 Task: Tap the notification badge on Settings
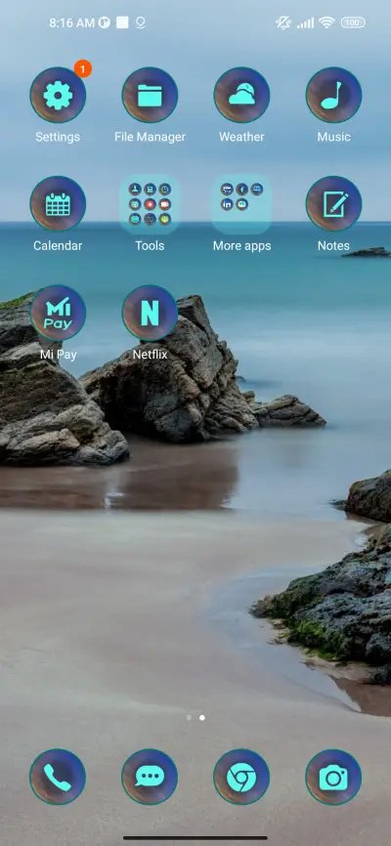(x=83, y=68)
